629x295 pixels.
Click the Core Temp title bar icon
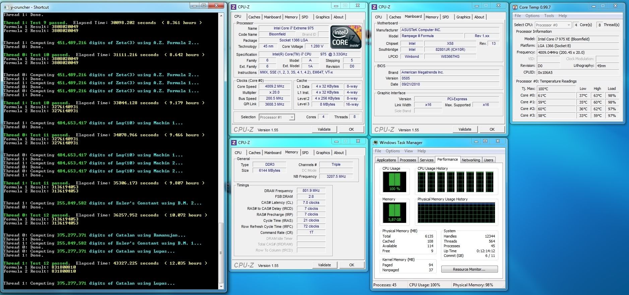tap(515, 7)
